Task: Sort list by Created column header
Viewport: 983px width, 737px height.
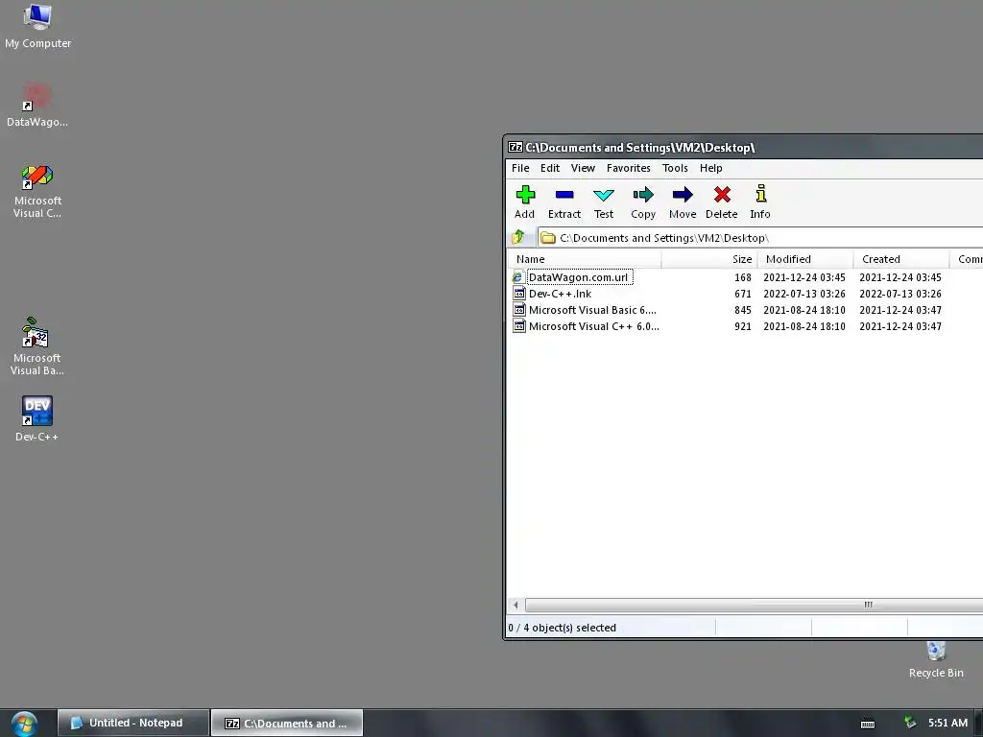Action: click(901, 259)
